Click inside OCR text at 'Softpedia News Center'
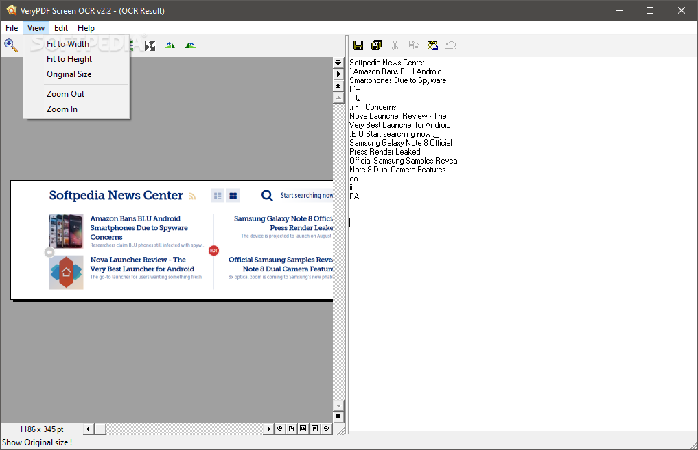The height and width of the screenshot is (450, 698). pos(386,63)
